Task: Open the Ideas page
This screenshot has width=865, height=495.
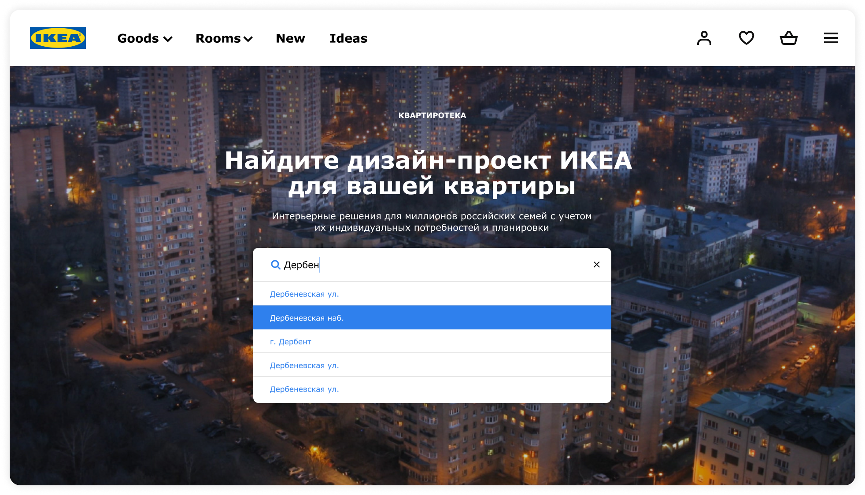Action: pyautogui.click(x=348, y=38)
